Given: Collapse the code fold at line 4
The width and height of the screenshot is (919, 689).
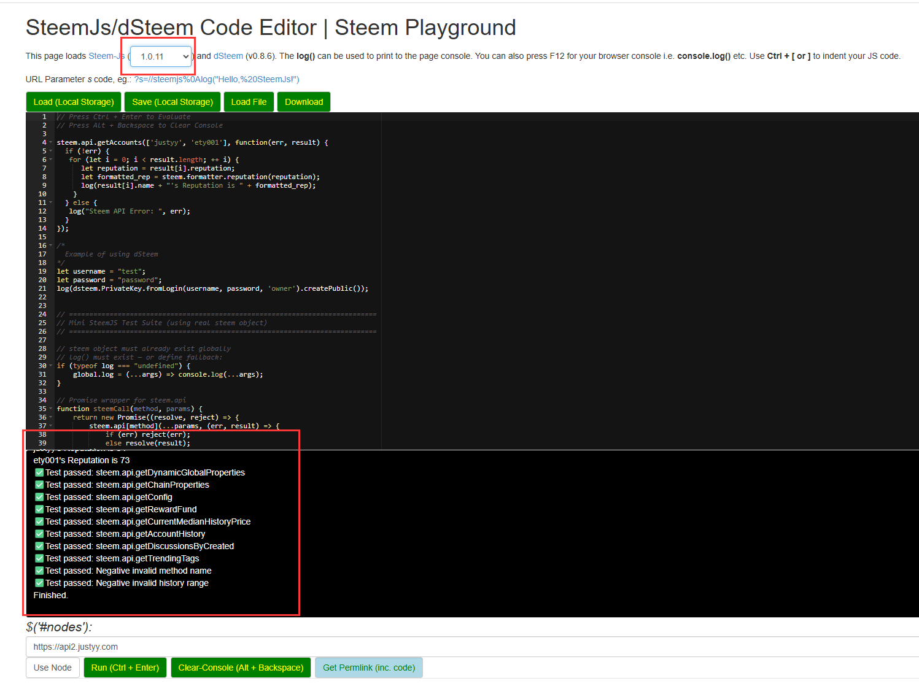Looking at the screenshot, I should coord(51,142).
